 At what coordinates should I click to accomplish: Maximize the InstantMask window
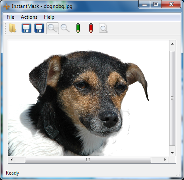click(x=156, y=5)
